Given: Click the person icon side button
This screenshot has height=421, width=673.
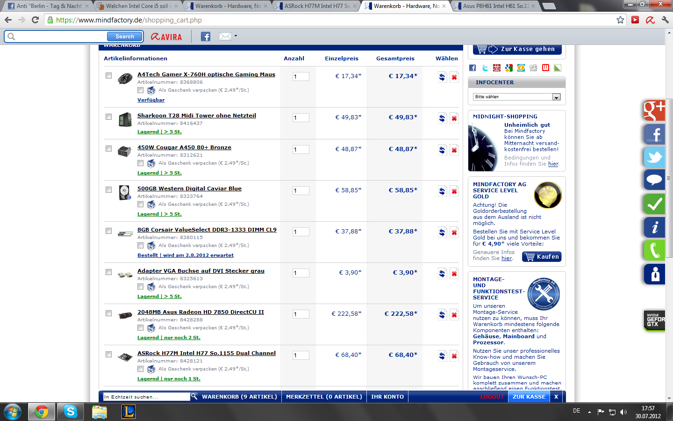Looking at the screenshot, I should (x=654, y=274).
